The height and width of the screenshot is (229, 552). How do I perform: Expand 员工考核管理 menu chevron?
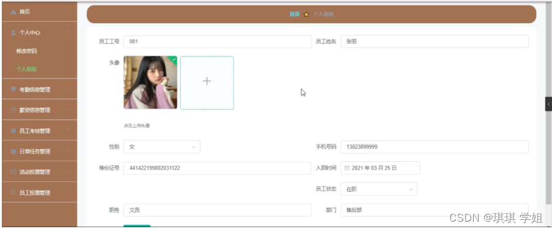68,130
